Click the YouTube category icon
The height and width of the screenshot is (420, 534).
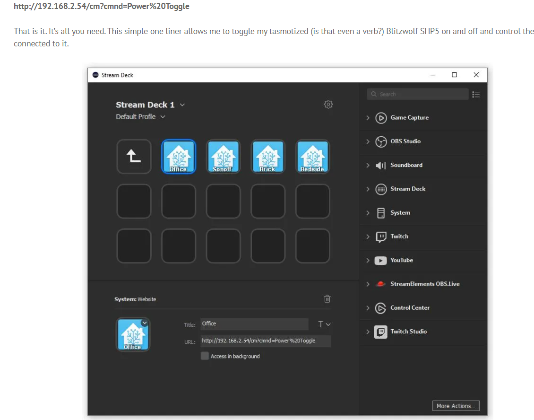pyautogui.click(x=381, y=261)
